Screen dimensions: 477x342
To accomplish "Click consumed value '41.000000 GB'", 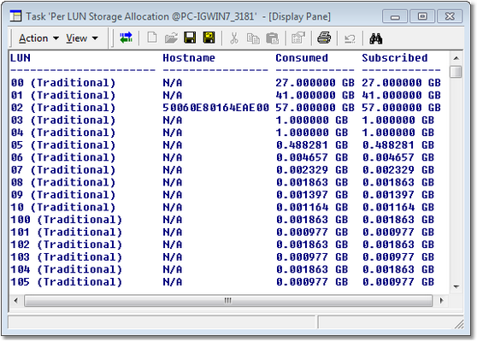I will click(x=315, y=95).
